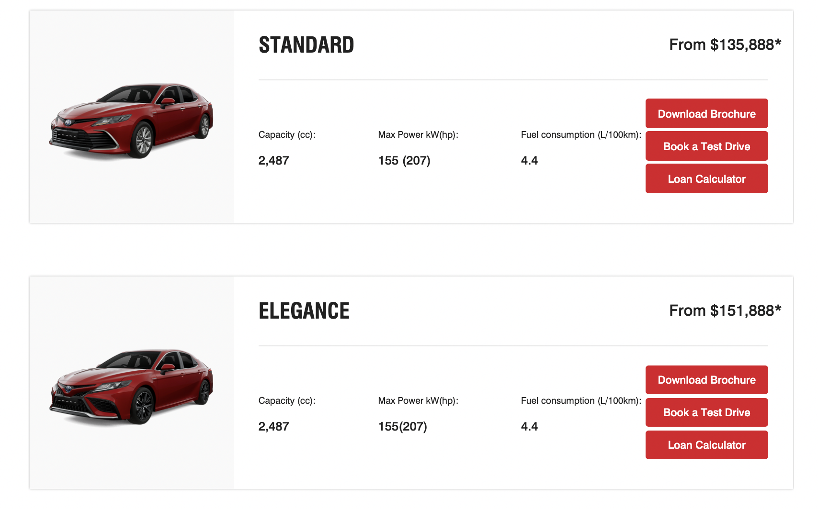Open Loan Calculator for Elegance trim
This screenshot has width=818, height=509.
point(706,445)
